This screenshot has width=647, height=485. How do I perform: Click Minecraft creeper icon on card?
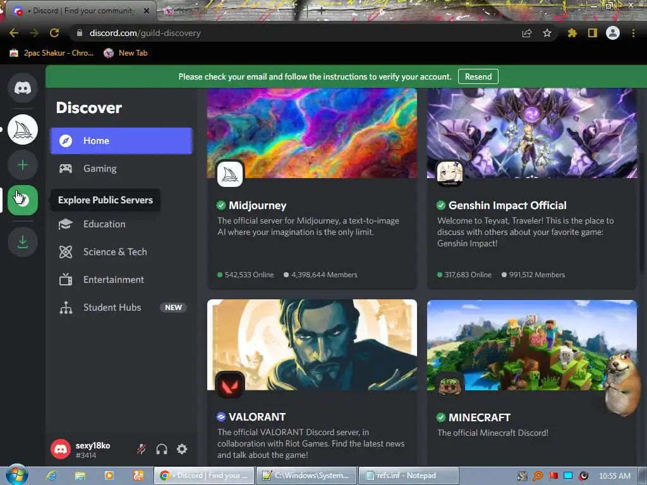click(x=450, y=385)
